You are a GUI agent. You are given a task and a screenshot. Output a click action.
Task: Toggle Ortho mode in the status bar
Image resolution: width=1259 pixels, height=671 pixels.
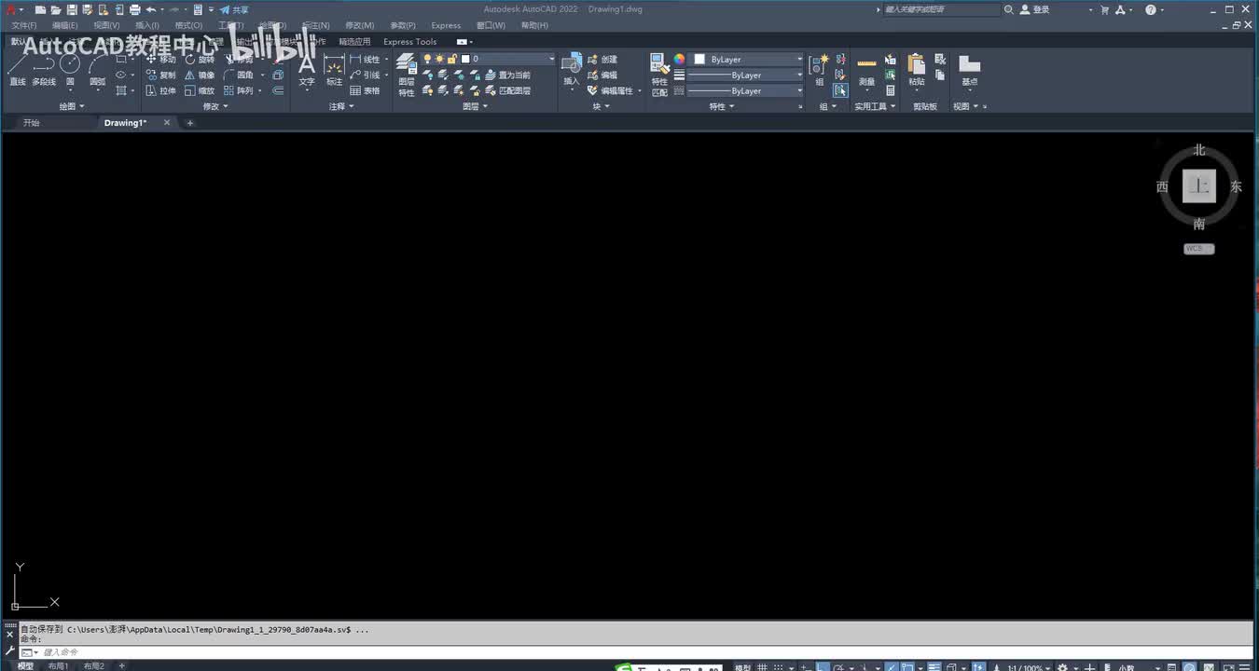(x=823, y=667)
